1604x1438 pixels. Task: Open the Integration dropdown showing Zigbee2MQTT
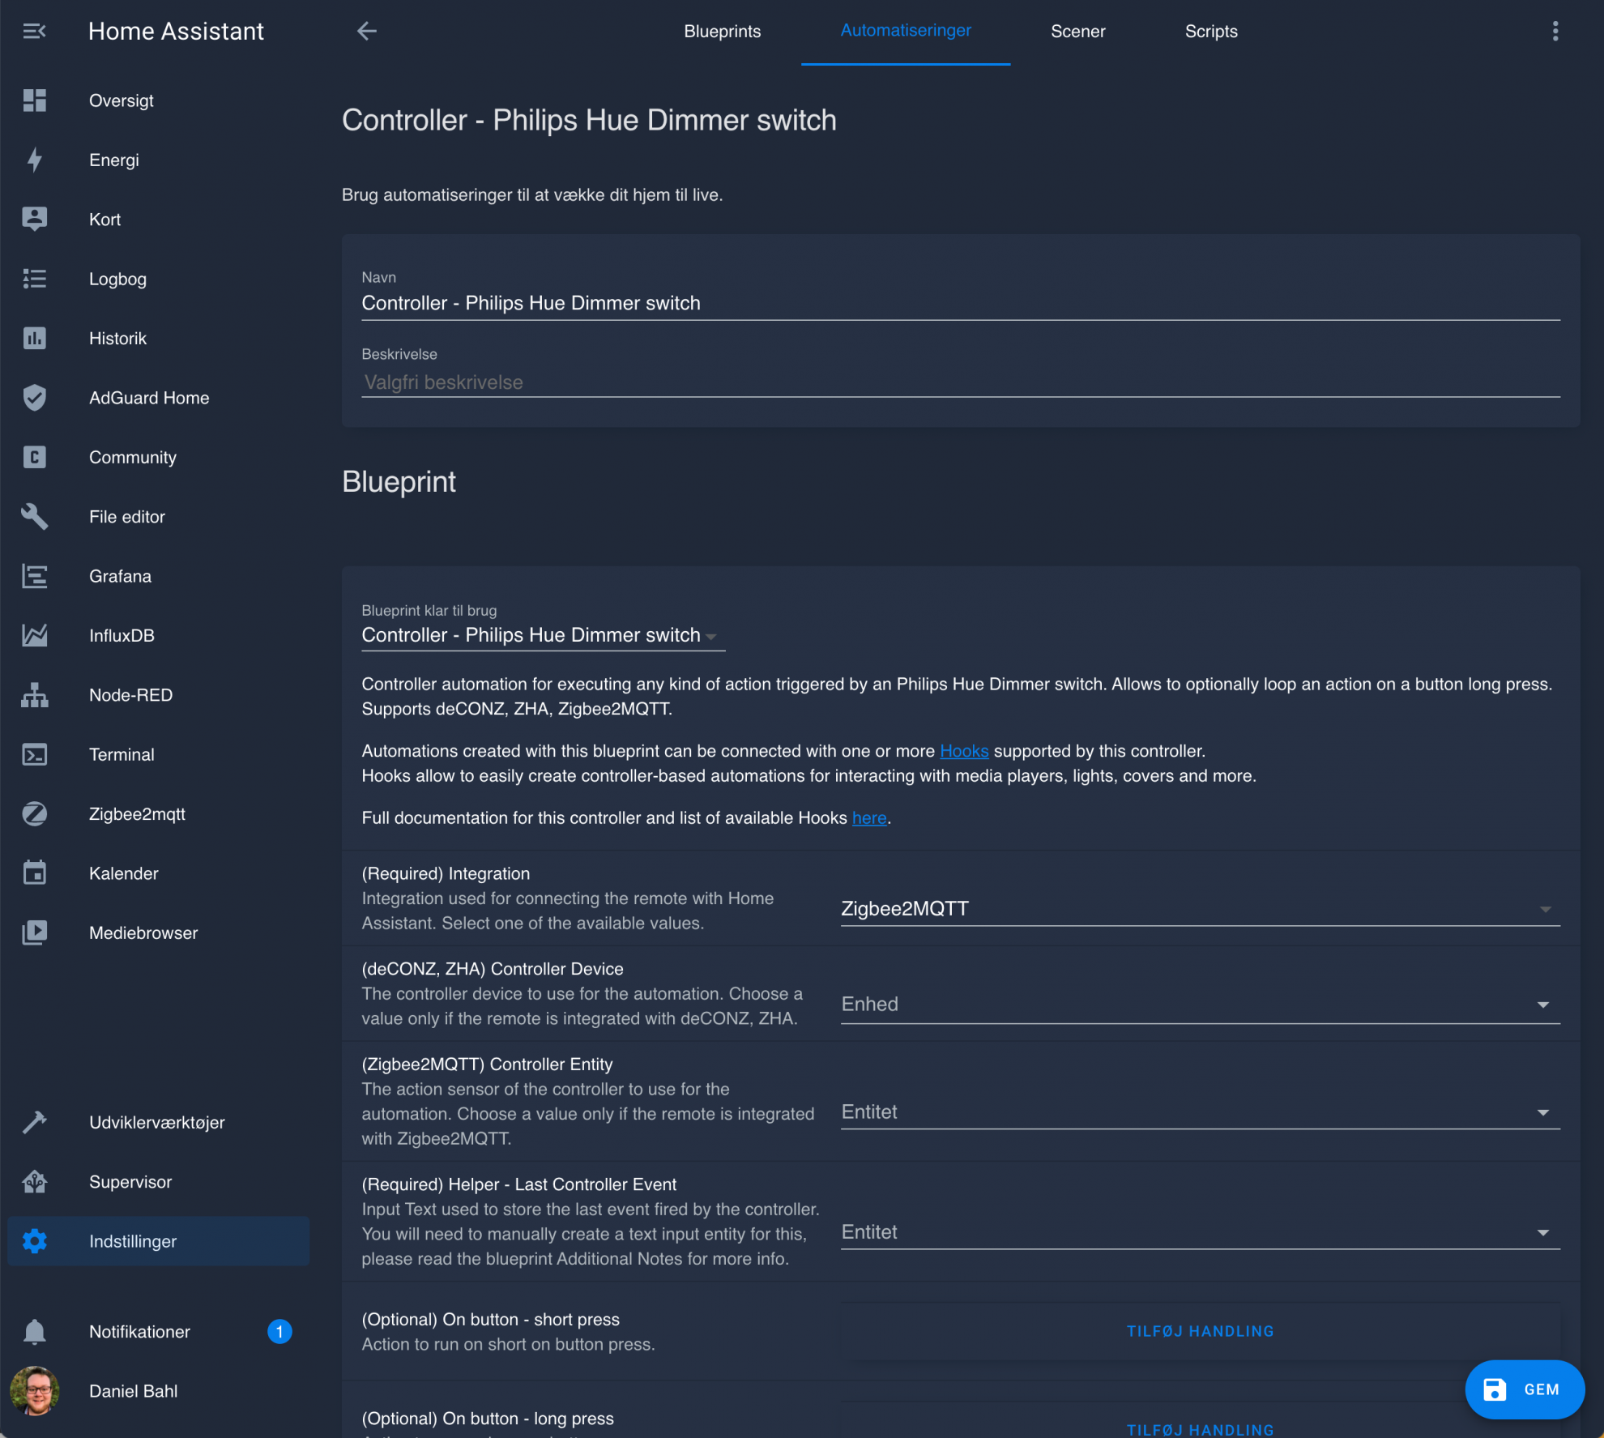click(x=1200, y=909)
